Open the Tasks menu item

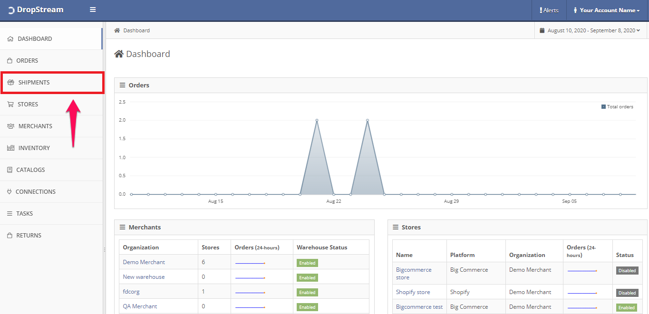pos(24,214)
